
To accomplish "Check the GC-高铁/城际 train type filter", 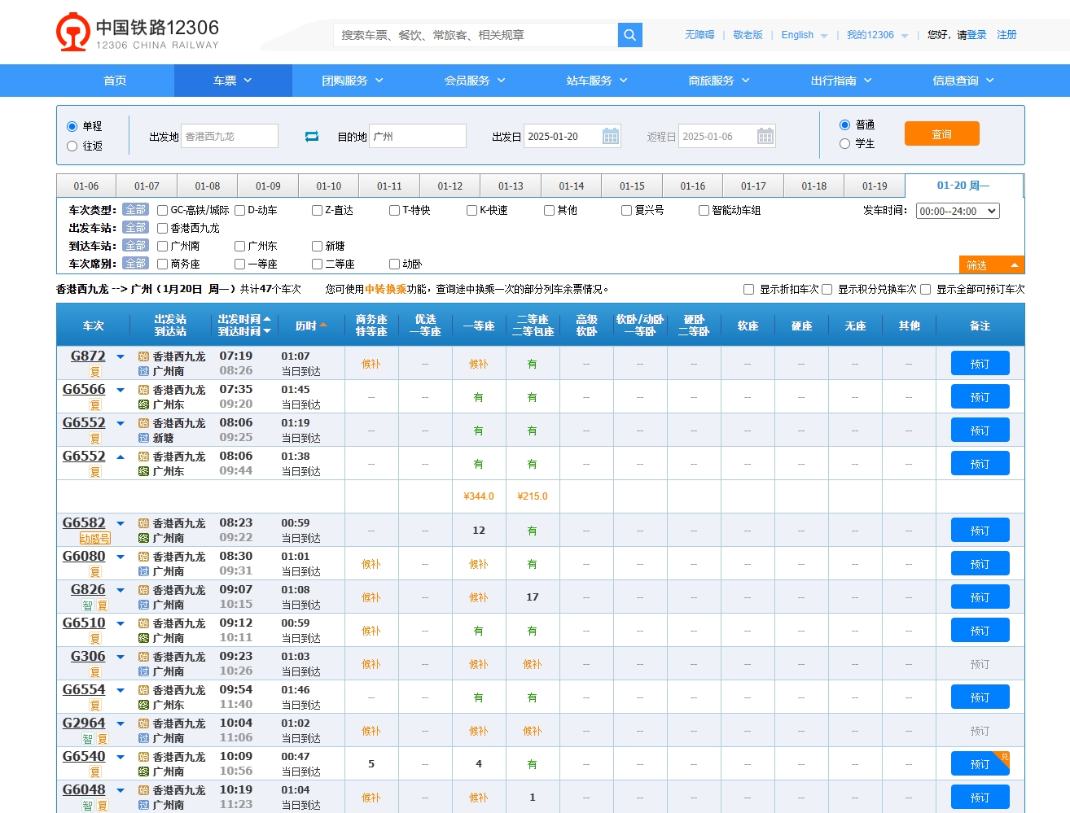I will click(162, 211).
